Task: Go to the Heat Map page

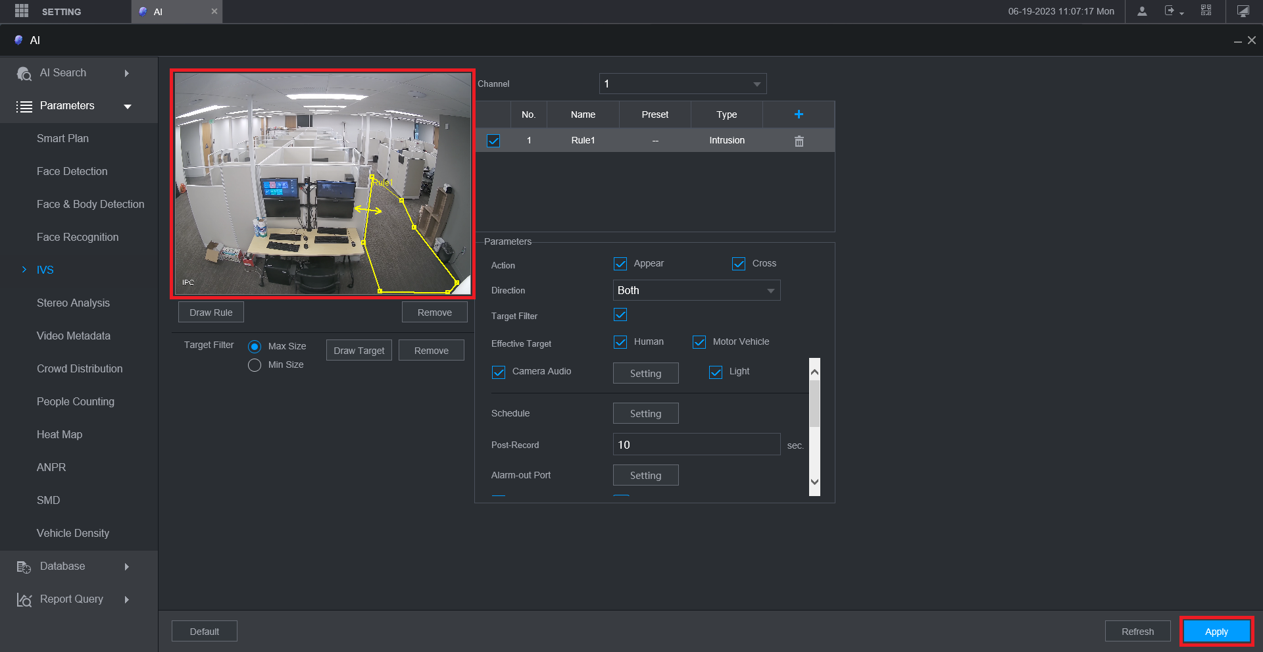Action: pyautogui.click(x=59, y=434)
